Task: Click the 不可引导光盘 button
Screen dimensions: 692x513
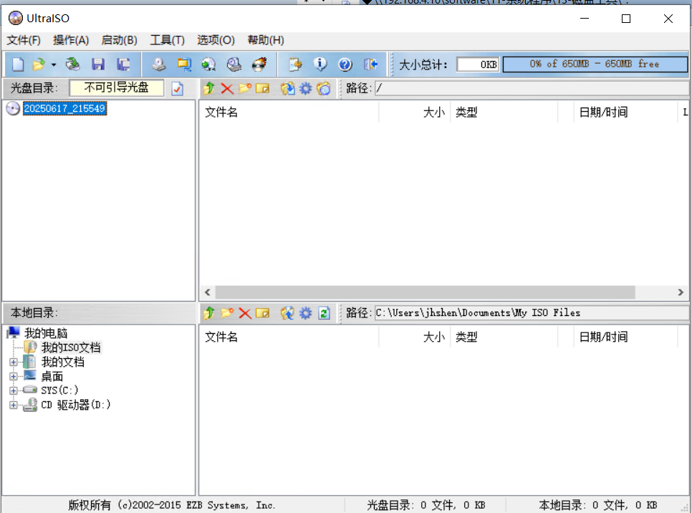Action: (x=117, y=88)
